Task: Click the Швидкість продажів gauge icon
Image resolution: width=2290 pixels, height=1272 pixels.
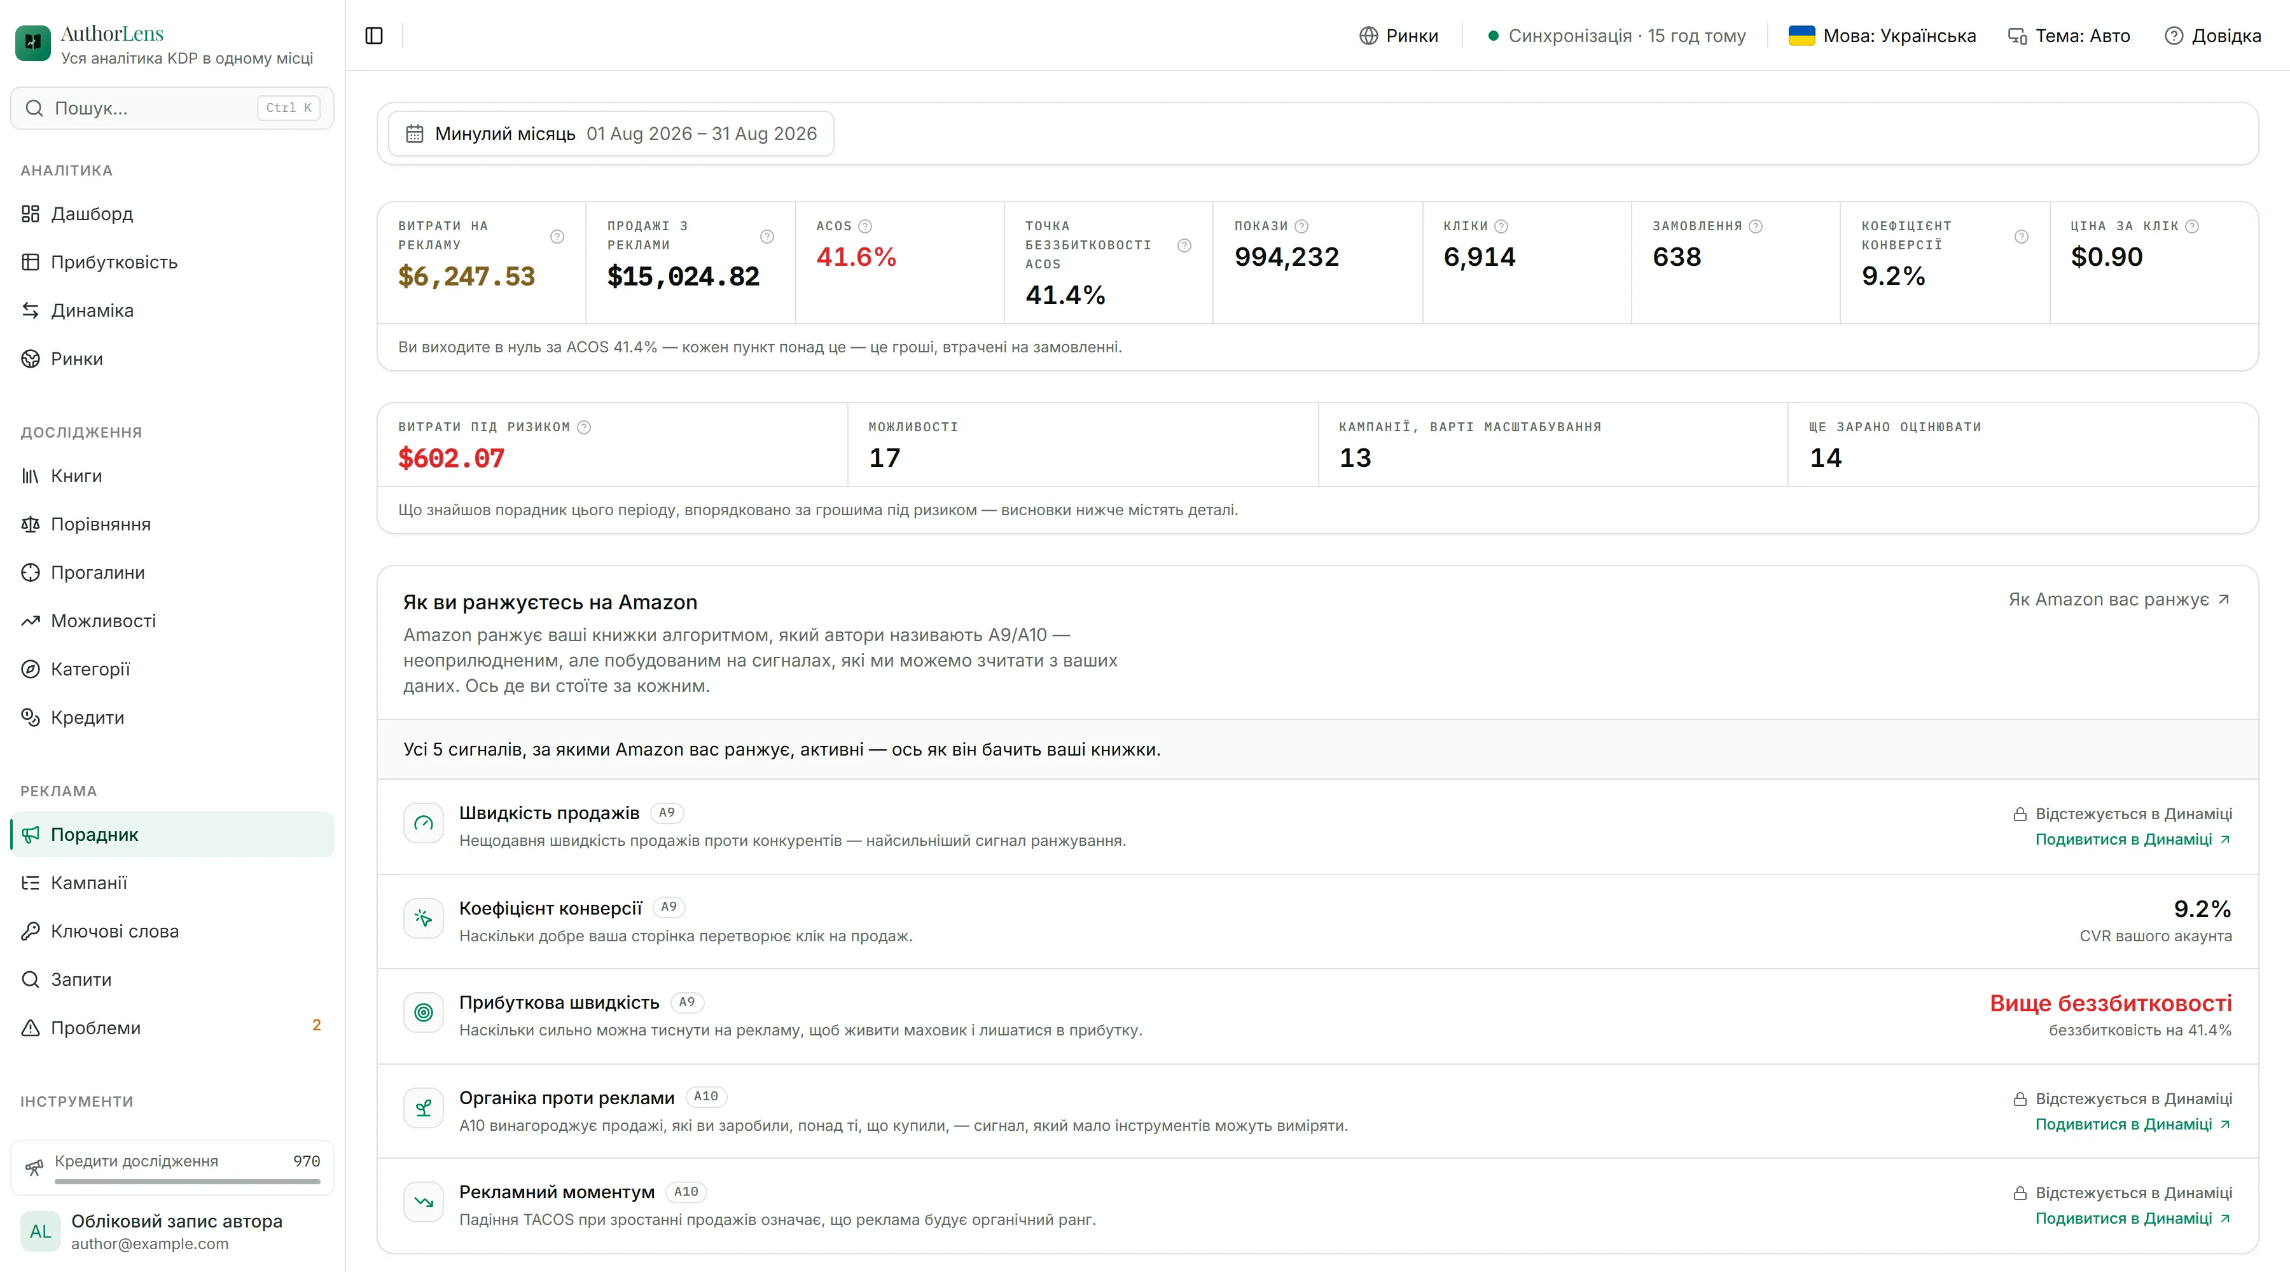Action: (423, 824)
